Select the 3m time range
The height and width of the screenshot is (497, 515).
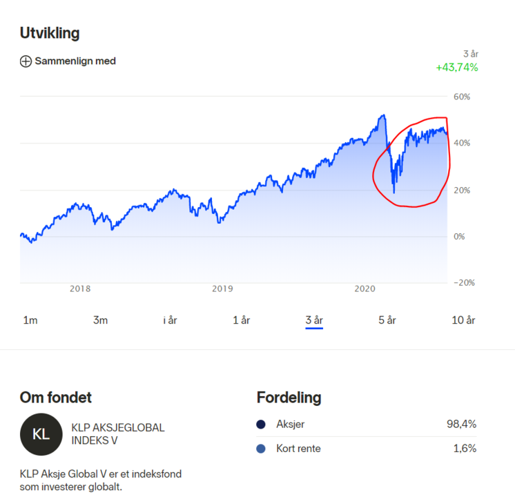(100, 320)
